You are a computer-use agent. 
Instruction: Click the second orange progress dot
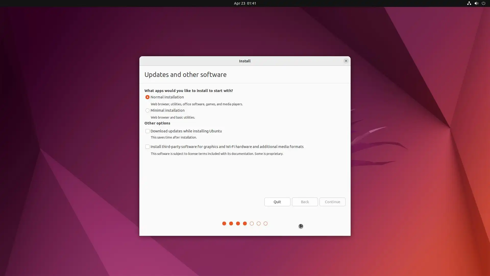(x=231, y=224)
